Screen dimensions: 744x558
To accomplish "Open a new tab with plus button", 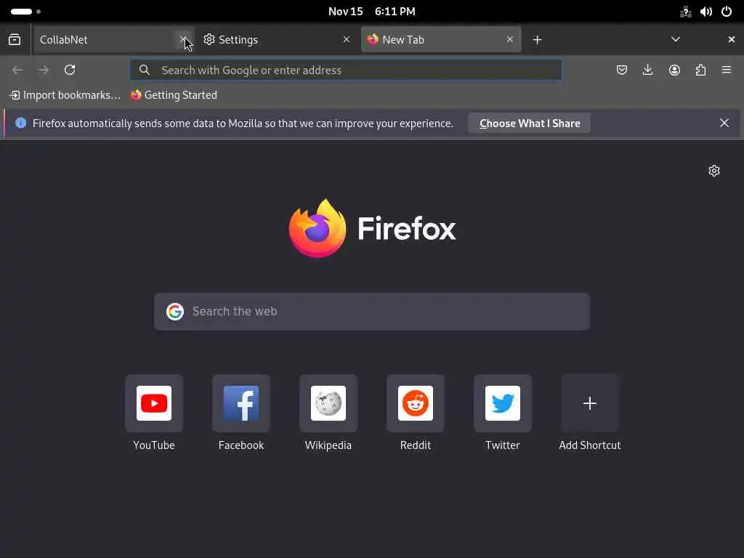I will pyautogui.click(x=537, y=40).
